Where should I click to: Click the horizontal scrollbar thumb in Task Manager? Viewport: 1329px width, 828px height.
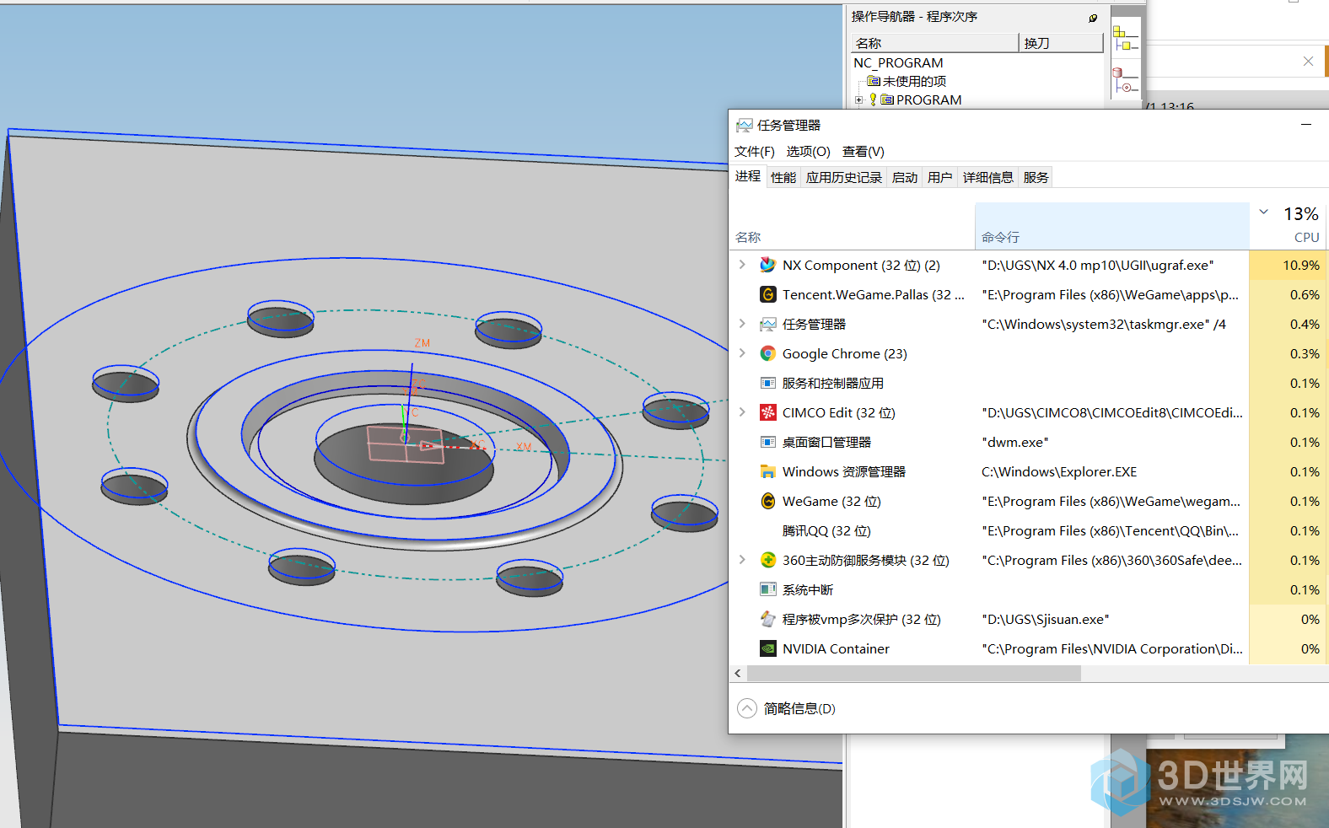tap(914, 673)
